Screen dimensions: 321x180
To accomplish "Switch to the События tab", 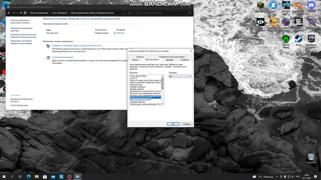I will pyautogui.click(x=139, y=56).
